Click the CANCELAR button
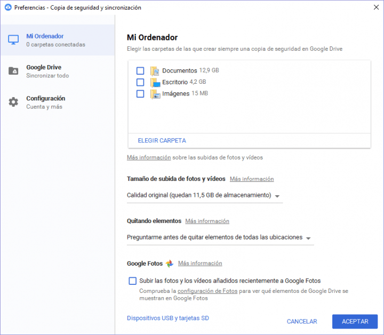The image size is (384, 335). click(x=302, y=321)
